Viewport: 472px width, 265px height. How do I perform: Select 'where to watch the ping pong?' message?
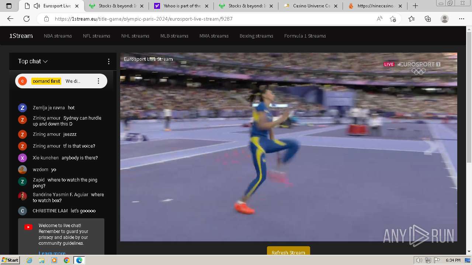point(65,183)
